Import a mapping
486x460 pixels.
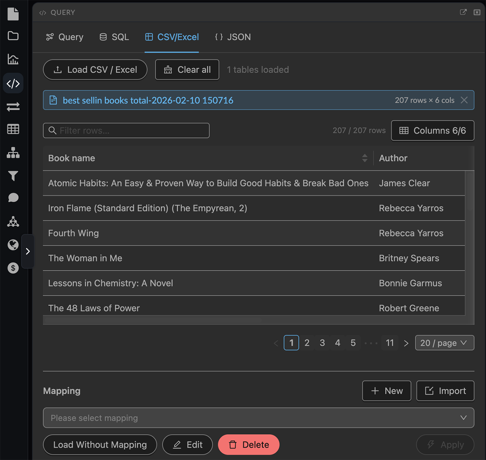point(445,391)
